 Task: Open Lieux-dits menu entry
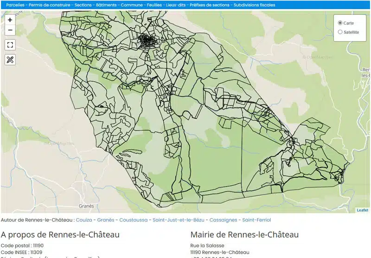tap(176, 5)
